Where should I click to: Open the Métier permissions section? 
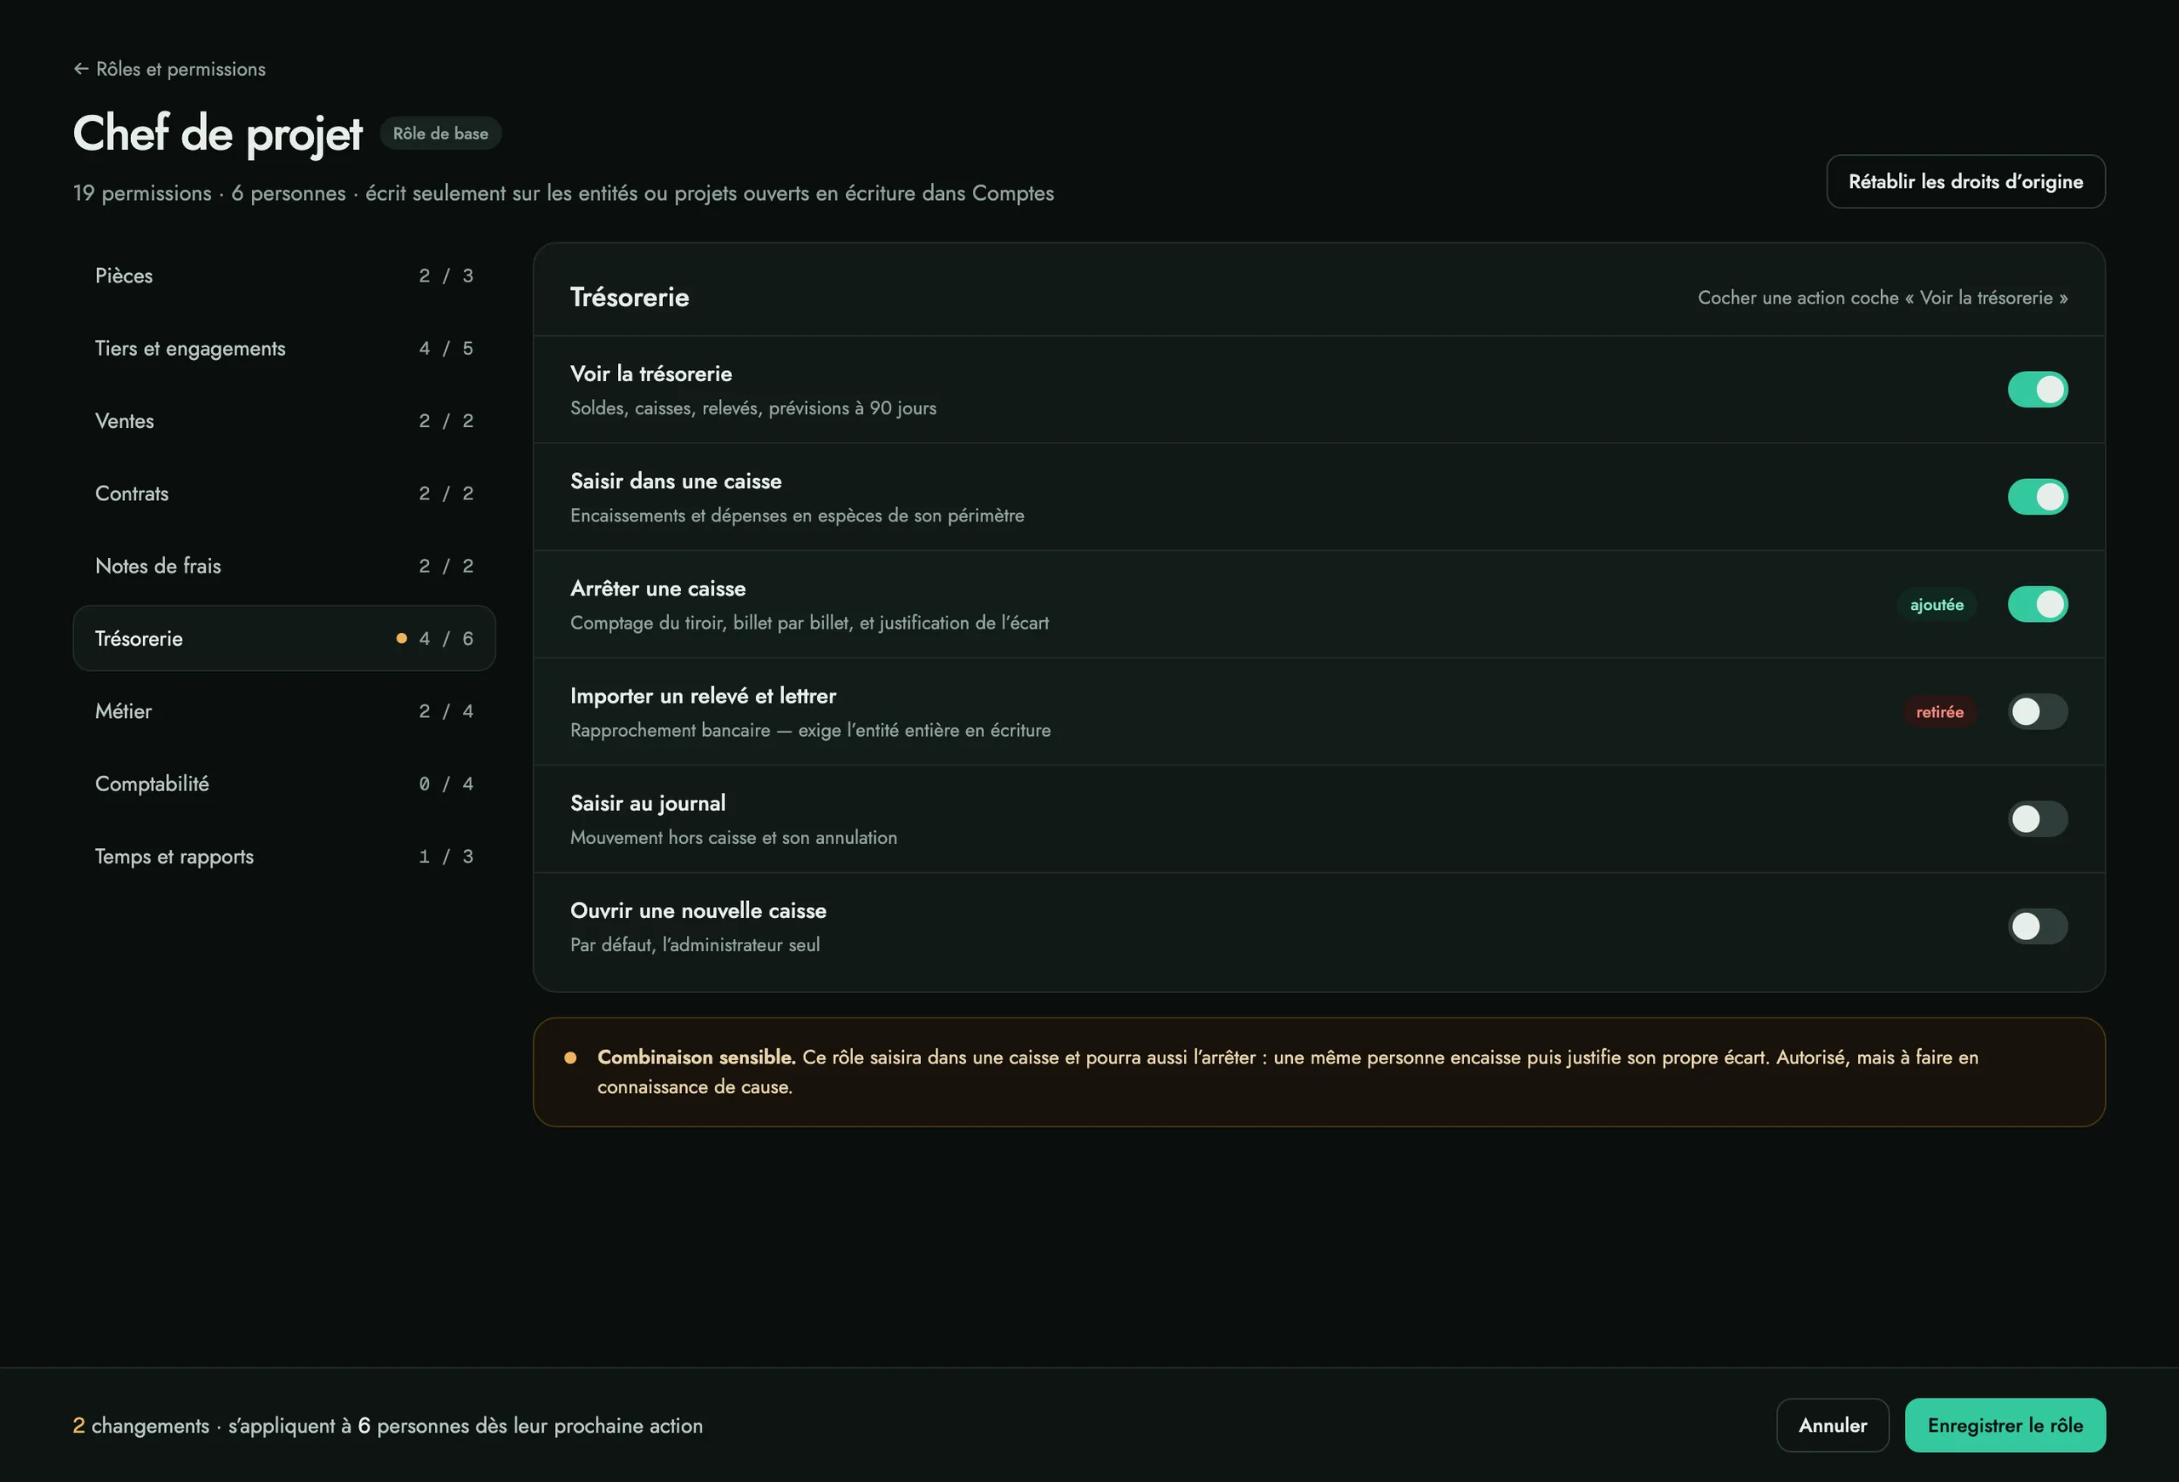click(x=284, y=710)
